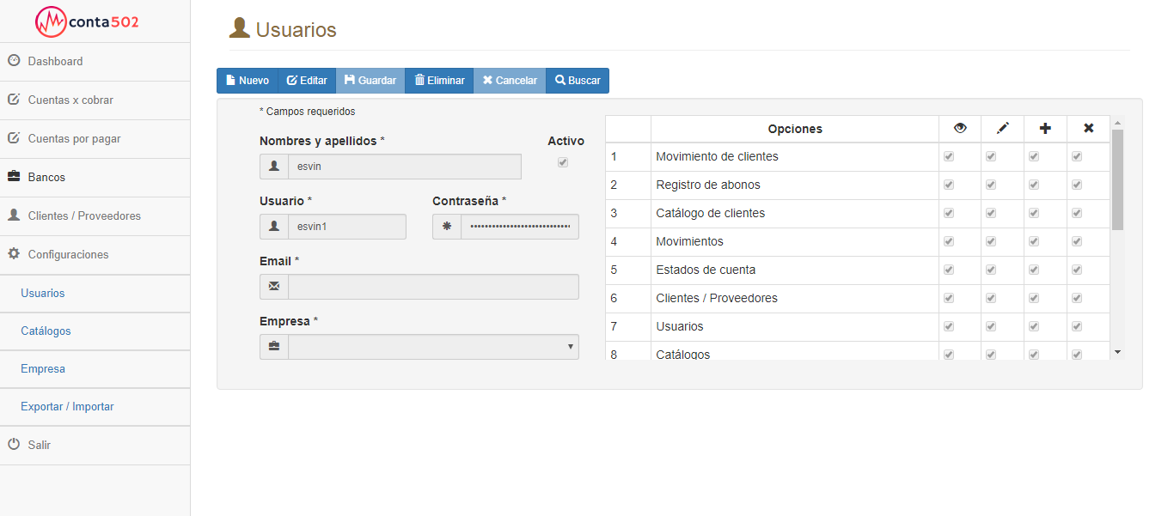The width and height of the screenshot is (1174, 516).
Task: Click the plus add column header icon
Action: 1045,129
